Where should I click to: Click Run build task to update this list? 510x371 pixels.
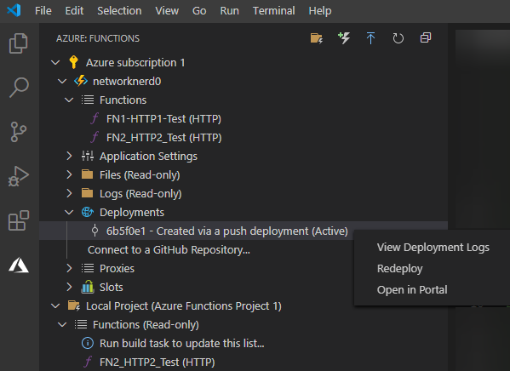coord(182,344)
